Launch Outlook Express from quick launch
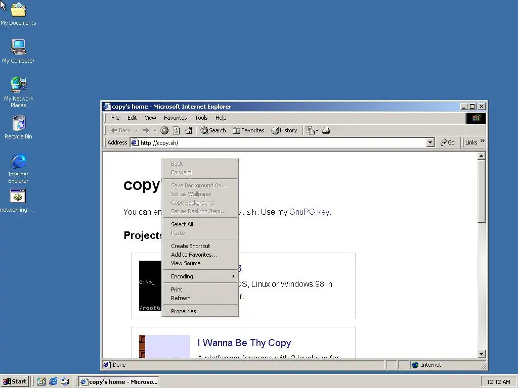 pos(65,382)
